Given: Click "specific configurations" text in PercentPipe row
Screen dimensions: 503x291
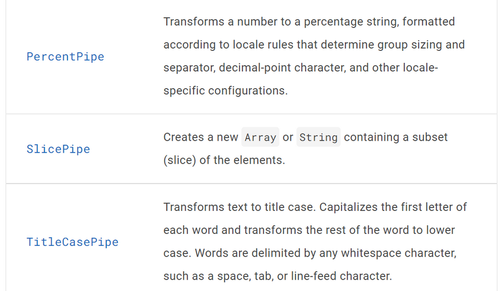Looking at the screenshot, I should click(225, 90).
